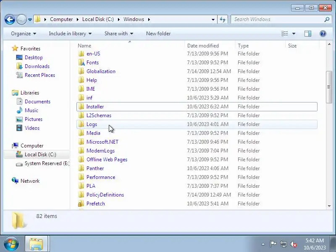Click the folder icon in address bar
This screenshot has width=336, height=252.
tap(38, 19)
